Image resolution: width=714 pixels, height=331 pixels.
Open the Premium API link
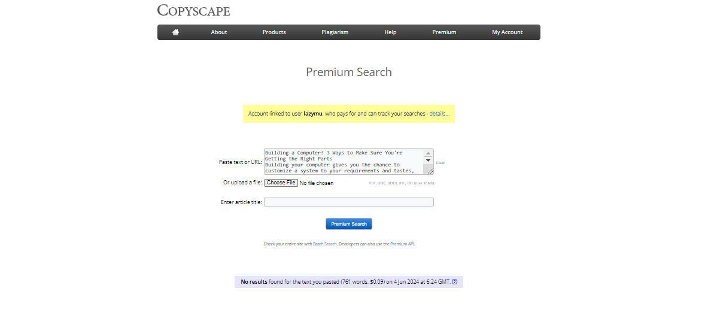coord(402,244)
